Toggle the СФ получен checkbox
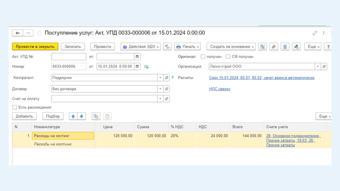The height and width of the screenshot is (191, 340). point(228,57)
